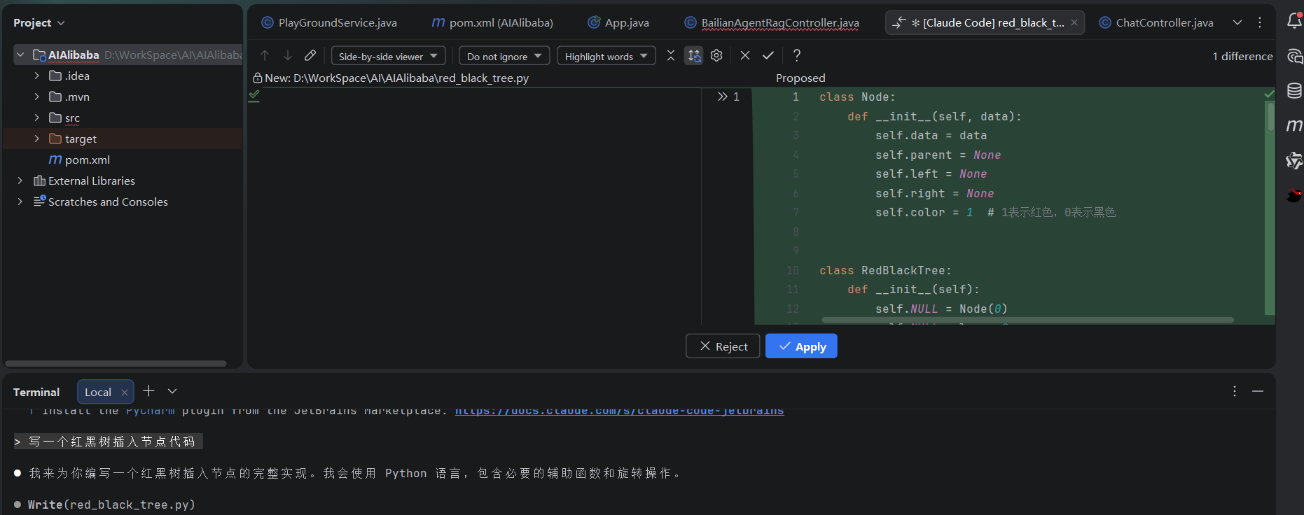Viewport: 1304px width, 515px height.
Task: Open diff settings gear icon
Action: [716, 55]
